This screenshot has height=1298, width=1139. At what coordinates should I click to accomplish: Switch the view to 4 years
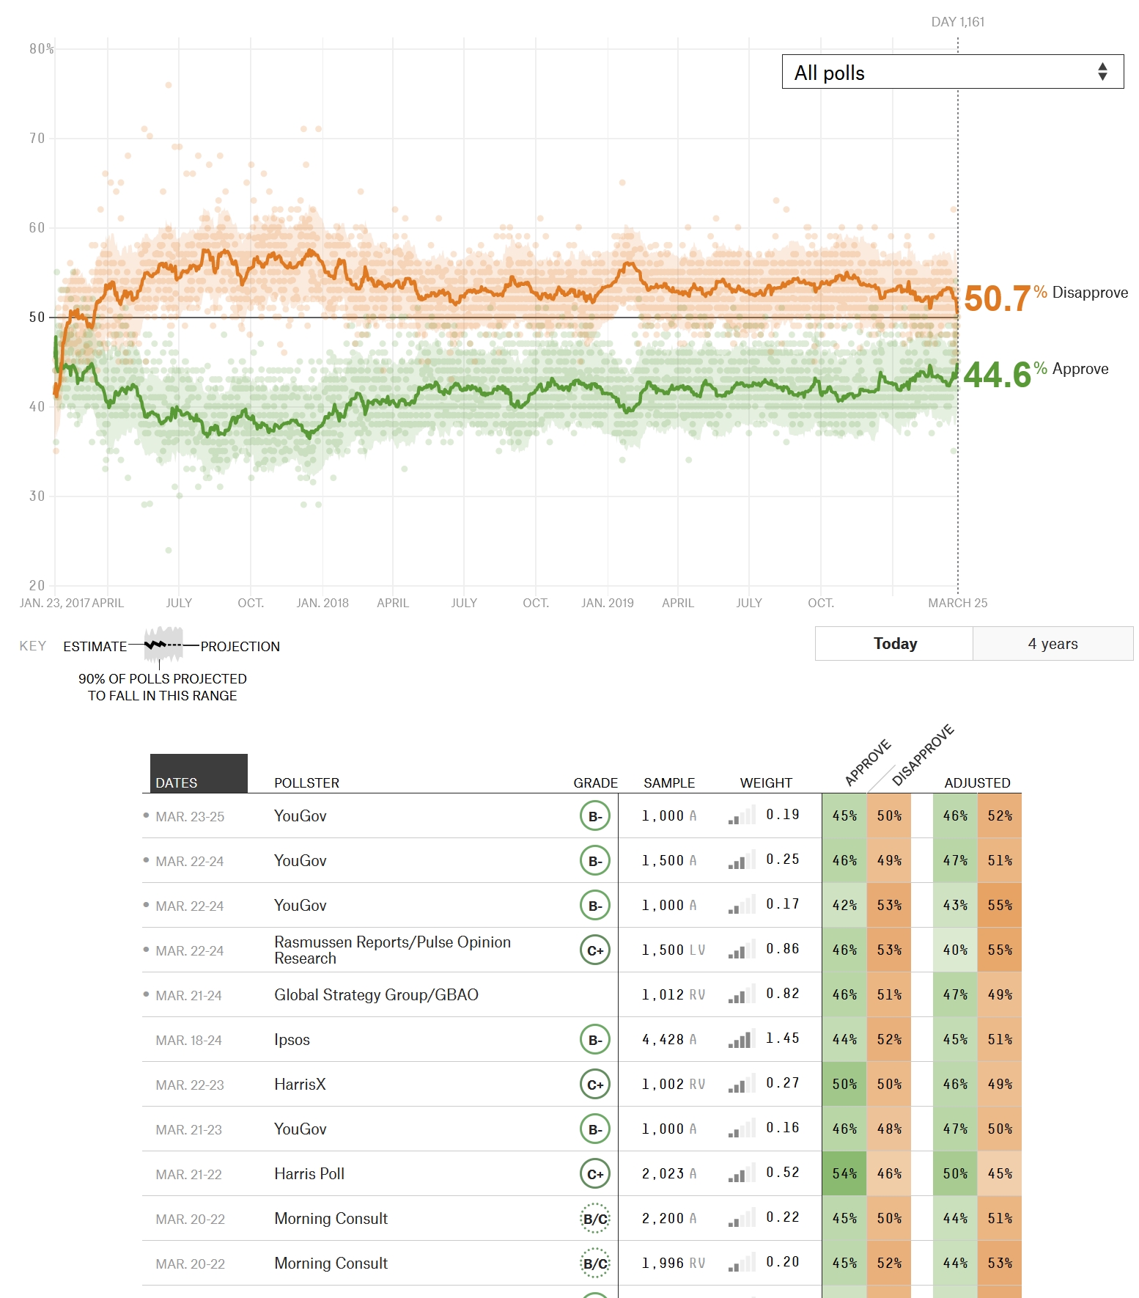(x=1053, y=644)
